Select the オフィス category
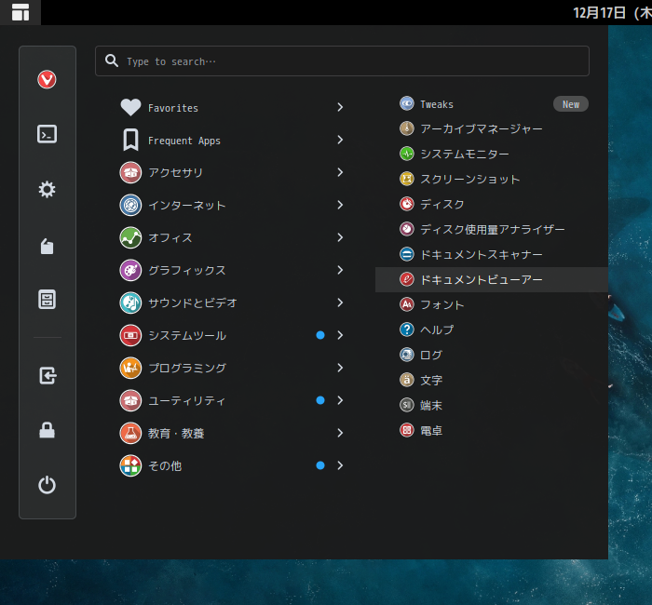This screenshot has height=605, width=652. point(232,237)
